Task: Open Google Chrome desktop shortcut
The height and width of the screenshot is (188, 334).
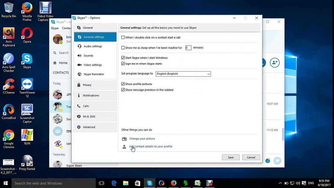Action: (9, 139)
